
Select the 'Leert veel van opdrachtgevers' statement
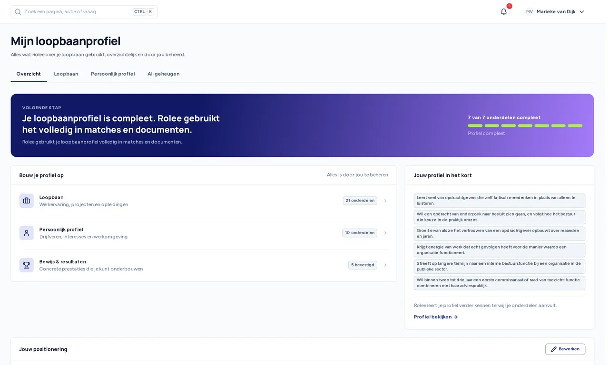click(x=500, y=201)
